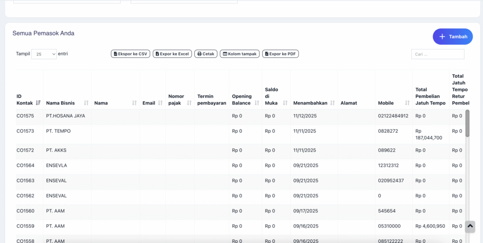
Task: Sort table by Nama Bisnis column icon
Action: [x=86, y=103]
